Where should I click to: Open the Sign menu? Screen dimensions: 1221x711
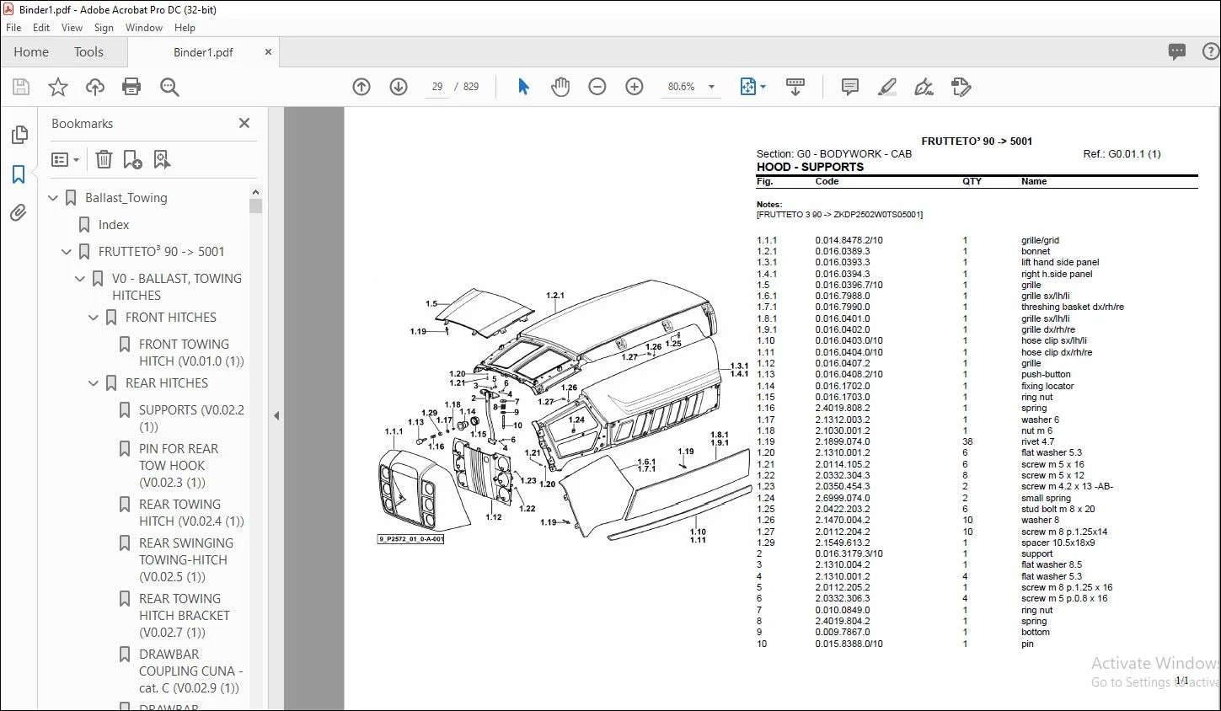[x=104, y=28]
